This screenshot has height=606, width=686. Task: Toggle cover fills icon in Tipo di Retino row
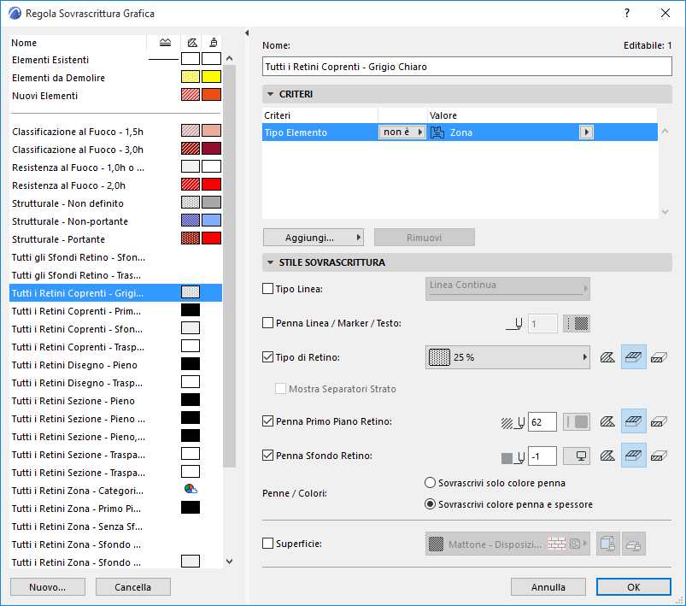point(634,357)
